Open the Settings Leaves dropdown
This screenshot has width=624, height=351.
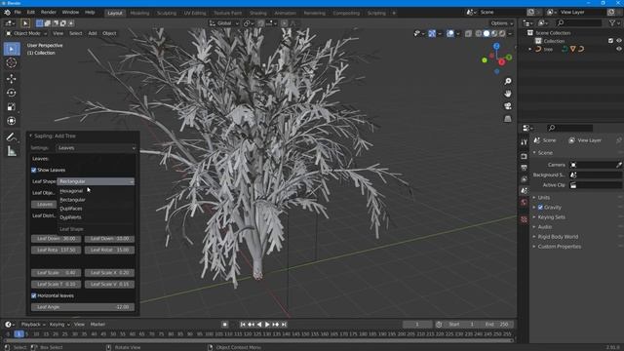click(x=96, y=147)
